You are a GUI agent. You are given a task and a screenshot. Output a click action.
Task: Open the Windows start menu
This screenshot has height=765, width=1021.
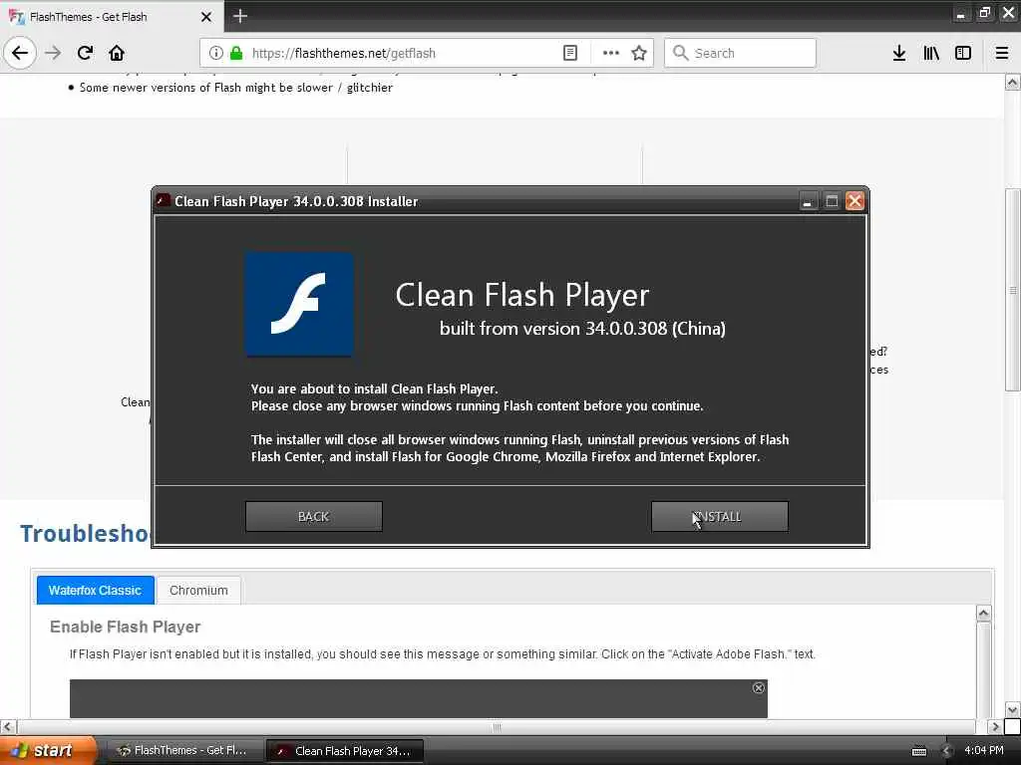(x=47, y=750)
